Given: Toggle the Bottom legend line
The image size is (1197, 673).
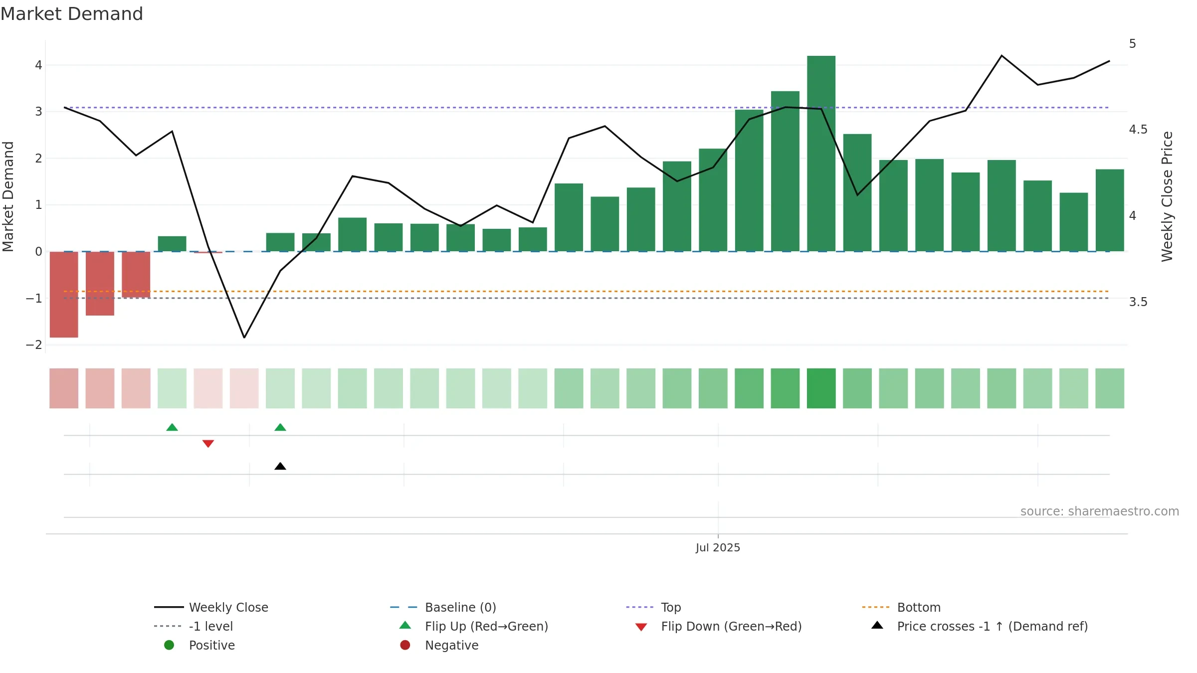Looking at the screenshot, I should click(x=901, y=607).
